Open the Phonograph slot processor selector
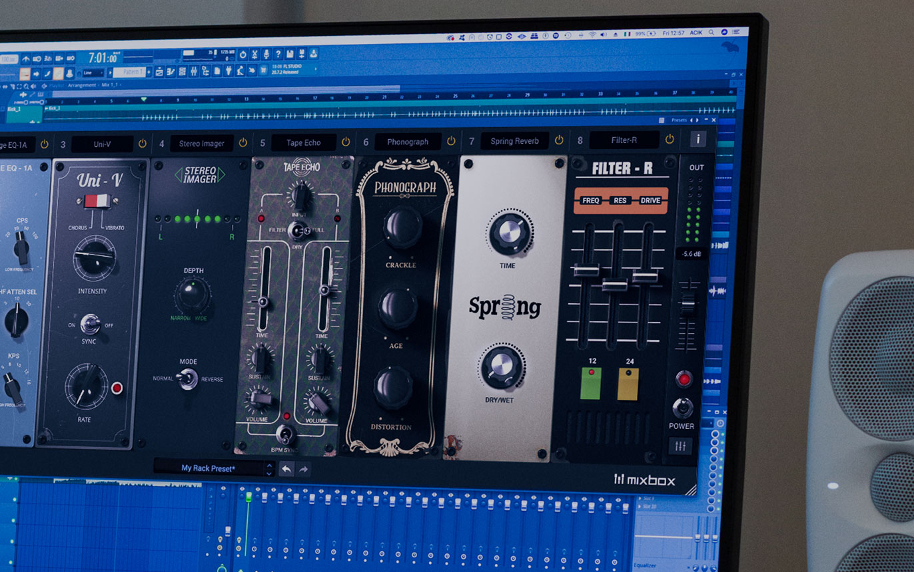 tap(408, 142)
